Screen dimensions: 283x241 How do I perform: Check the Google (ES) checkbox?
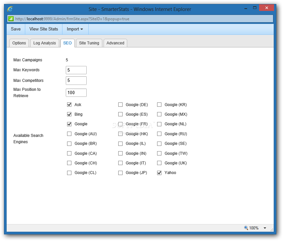pyautogui.click(x=120, y=114)
